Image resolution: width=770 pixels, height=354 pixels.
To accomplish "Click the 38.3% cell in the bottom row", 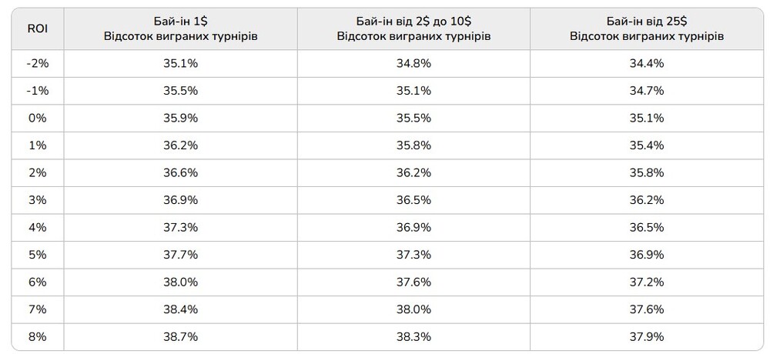I will point(413,337).
